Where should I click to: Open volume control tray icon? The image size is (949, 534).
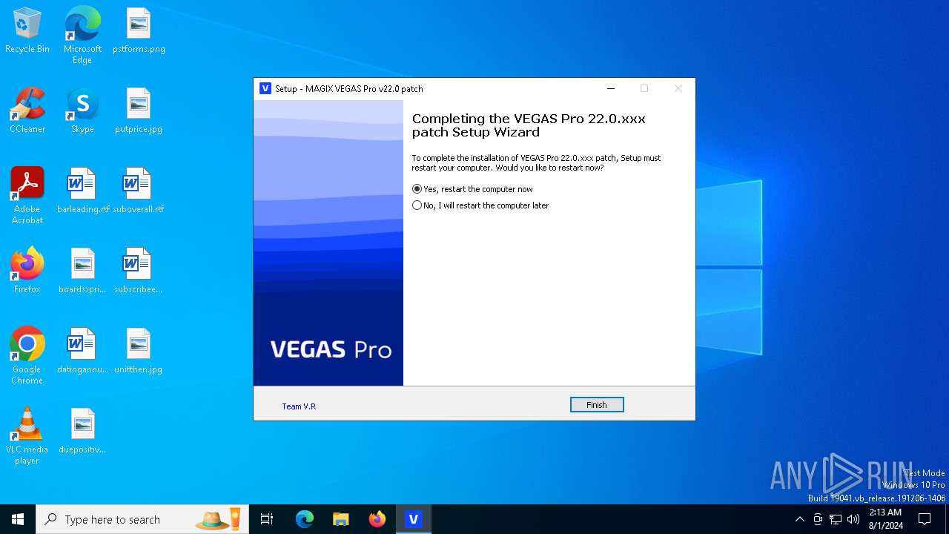(x=853, y=519)
